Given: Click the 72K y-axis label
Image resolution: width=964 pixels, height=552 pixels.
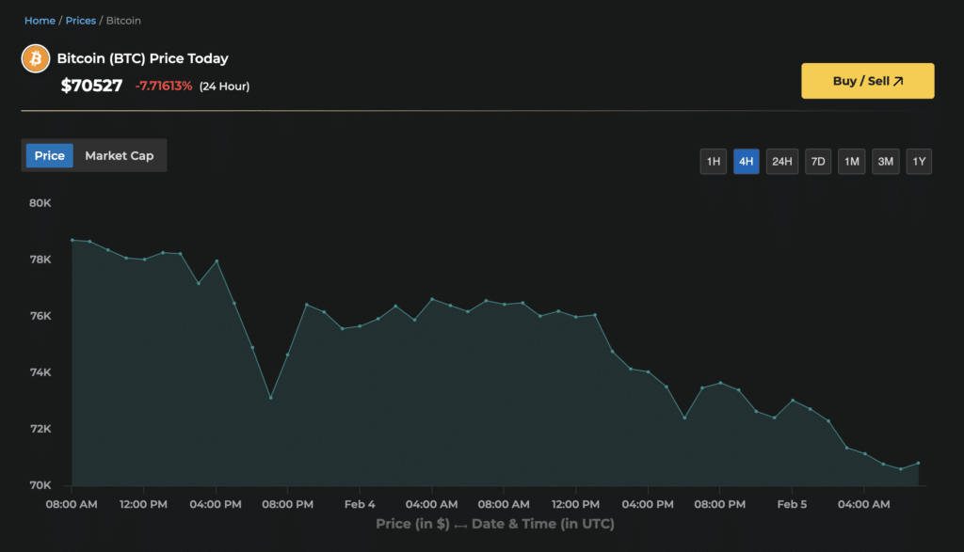Looking at the screenshot, I should point(40,429).
